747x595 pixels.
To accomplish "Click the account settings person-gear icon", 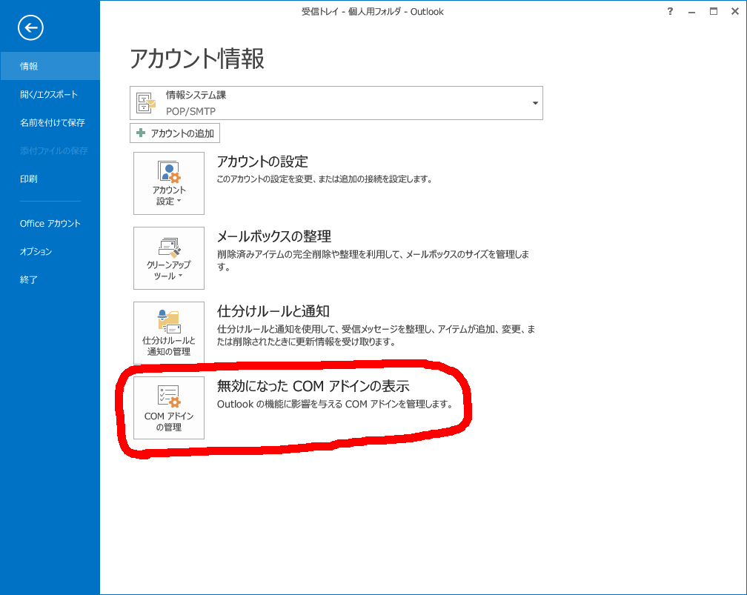I will [x=169, y=172].
